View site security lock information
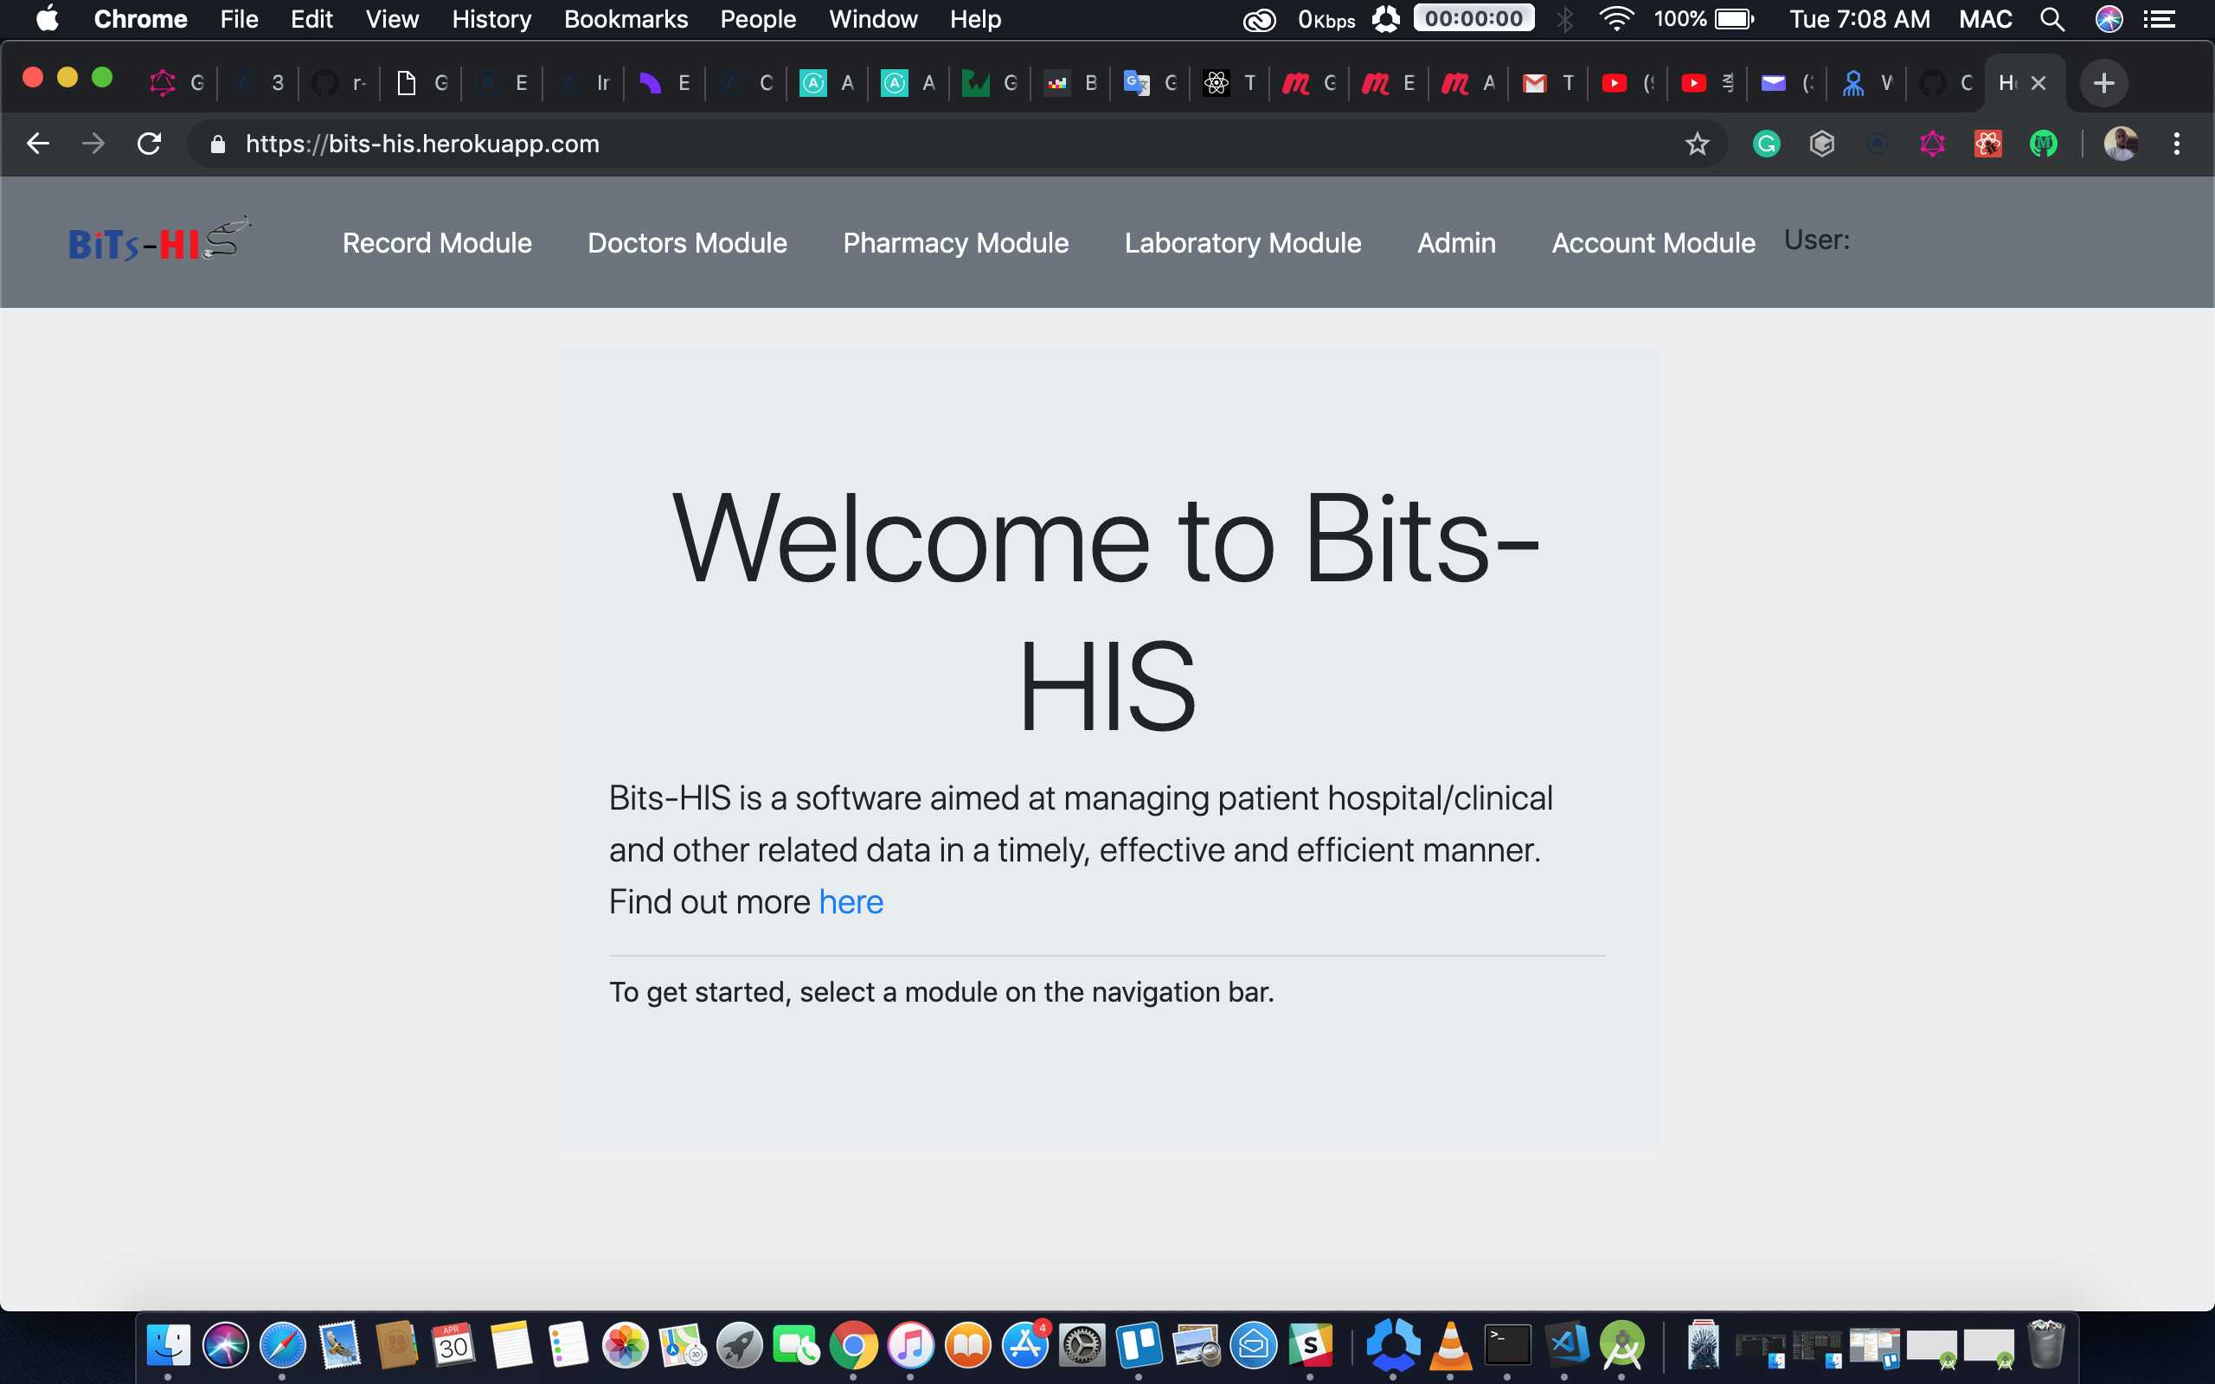Viewport: 2215px width, 1384px height. 217,144
